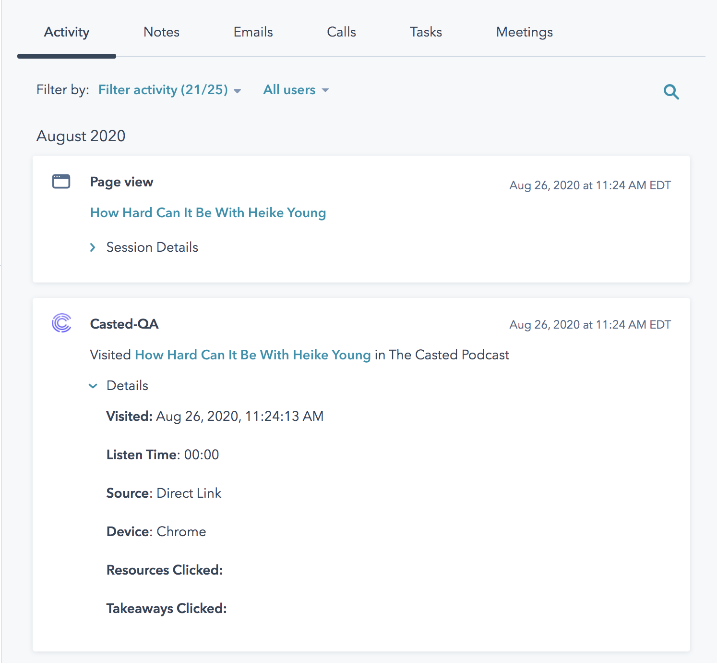Click the Page view browser window icon
717x663 pixels.
(61, 181)
